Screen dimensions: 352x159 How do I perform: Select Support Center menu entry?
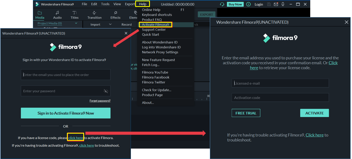154,30
